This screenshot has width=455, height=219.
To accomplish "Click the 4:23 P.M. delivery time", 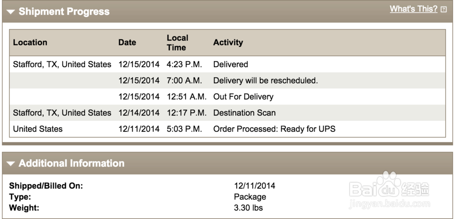I will coord(184,65).
